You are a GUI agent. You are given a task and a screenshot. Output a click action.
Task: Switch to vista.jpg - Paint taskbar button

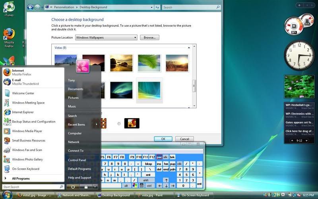click(155, 195)
